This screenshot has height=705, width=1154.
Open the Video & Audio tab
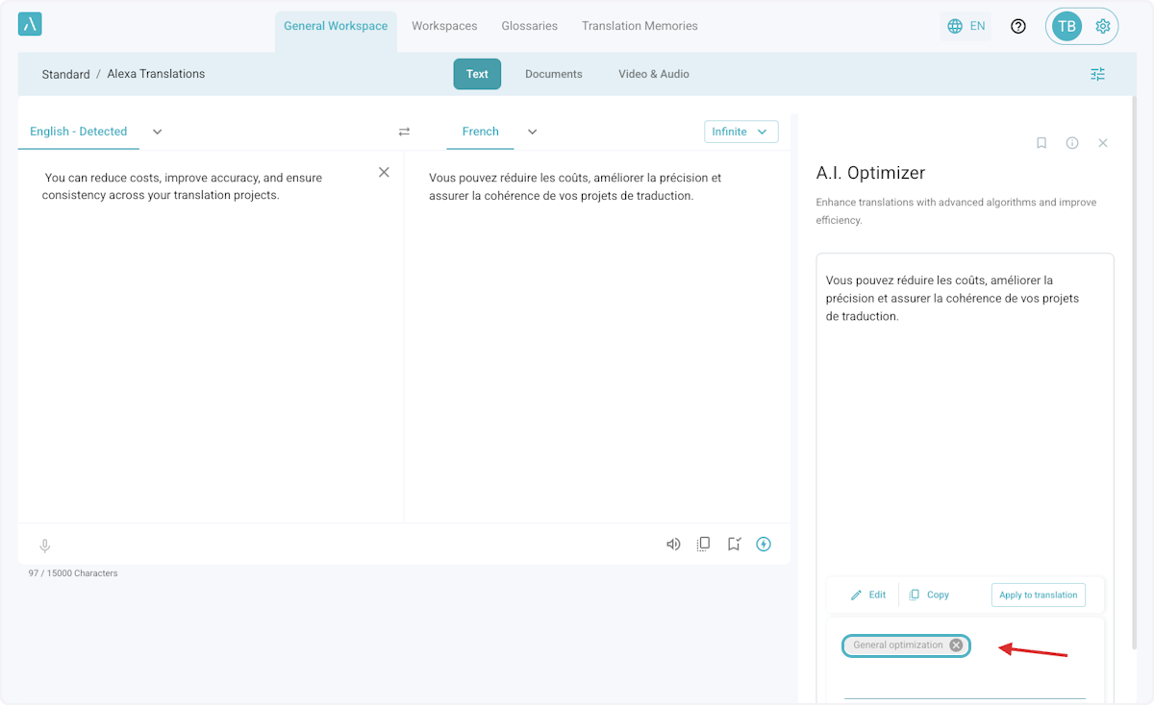coord(653,74)
